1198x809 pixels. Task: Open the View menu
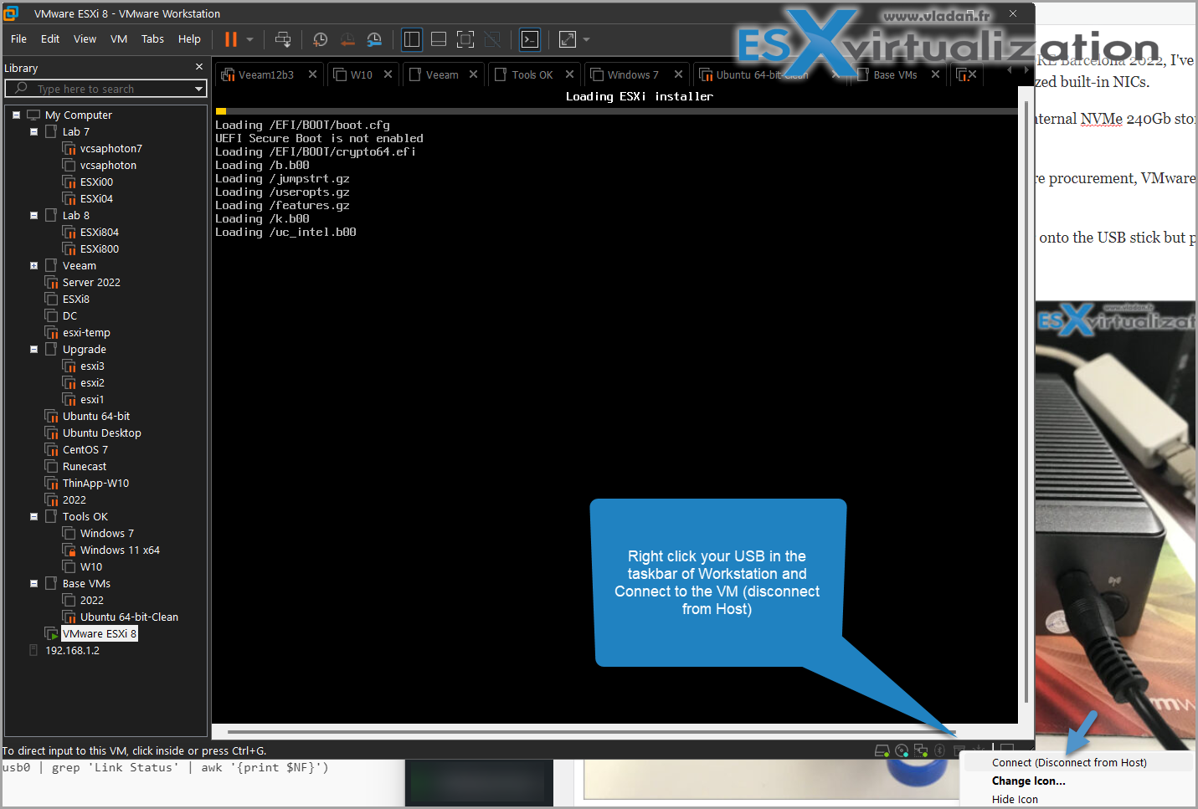[x=85, y=39]
